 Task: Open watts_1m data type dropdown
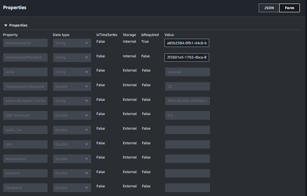(x=72, y=130)
